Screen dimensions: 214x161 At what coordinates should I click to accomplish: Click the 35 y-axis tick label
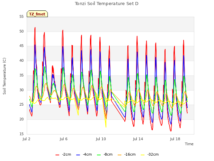pyautogui.click(x=21, y=75)
